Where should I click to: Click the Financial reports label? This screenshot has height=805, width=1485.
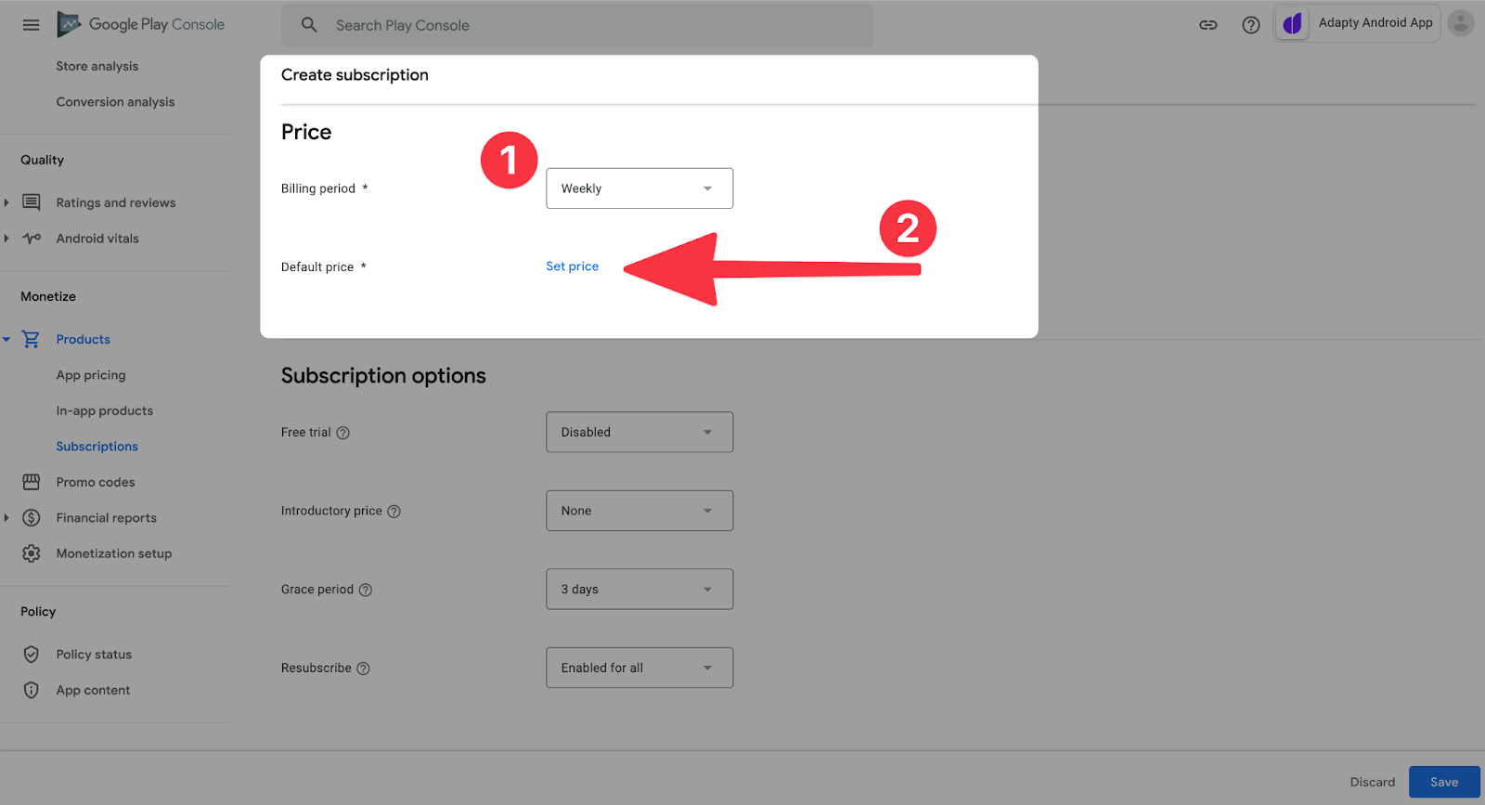click(107, 518)
